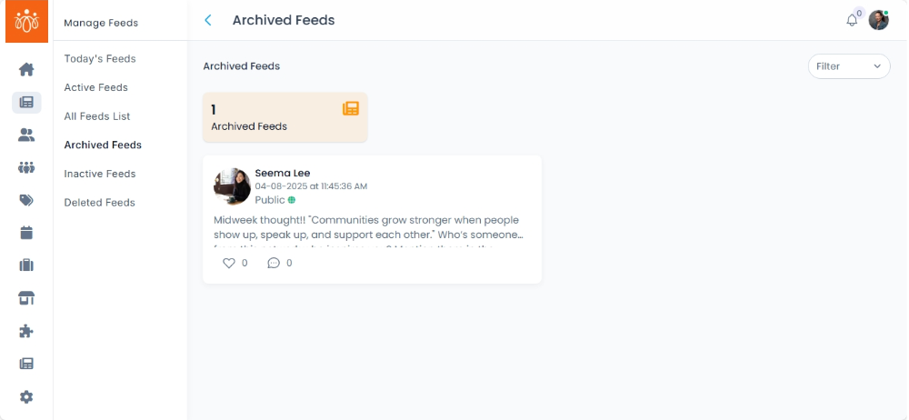Open the Home icon in sidebar
The width and height of the screenshot is (909, 420).
coord(26,70)
